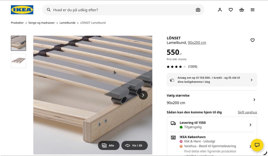Click the Vis i 3D button

click(134, 145)
